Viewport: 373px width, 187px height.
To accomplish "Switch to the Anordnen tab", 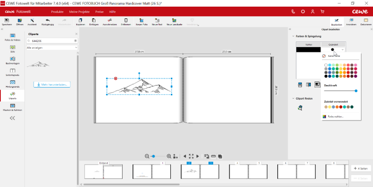I will coord(351,22).
